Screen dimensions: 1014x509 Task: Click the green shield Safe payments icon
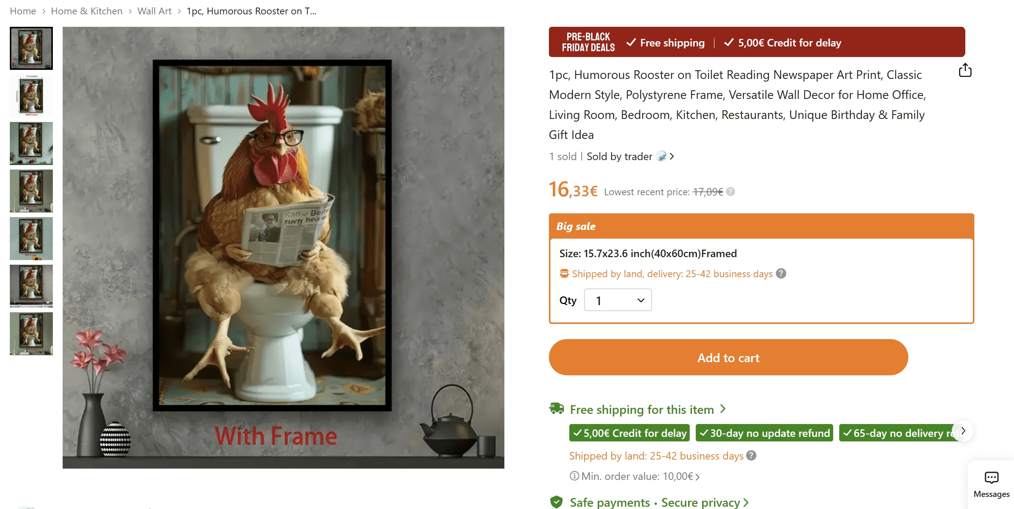pyautogui.click(x=556, y=502)
